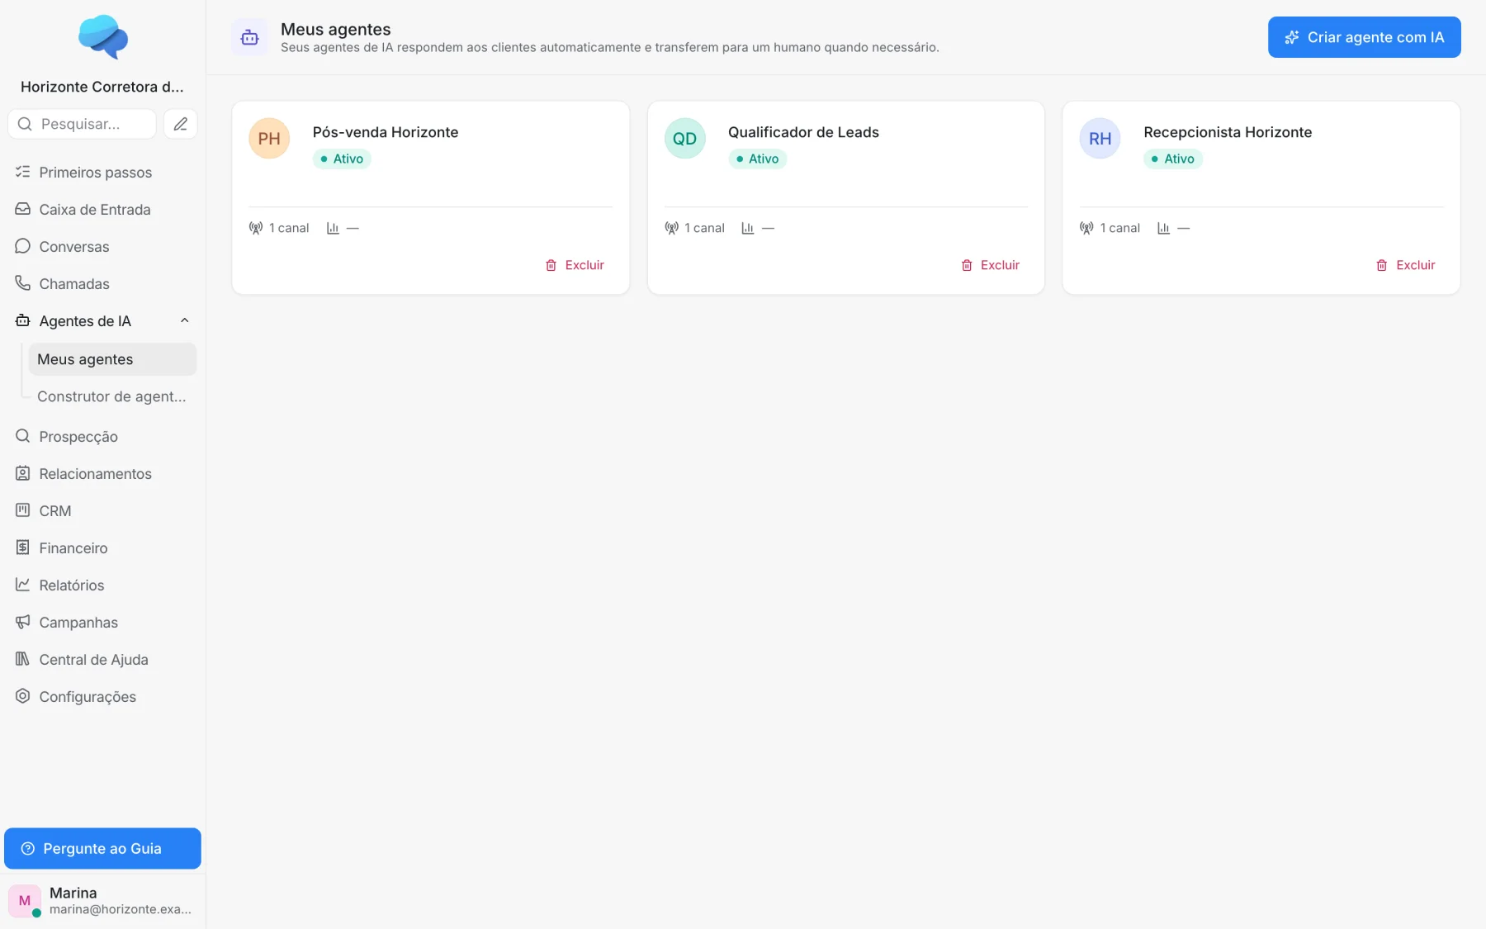Click the Marina account name in the sidebar footer
This screenshot has height=929, width=1486.
click(x=73, y=893)
